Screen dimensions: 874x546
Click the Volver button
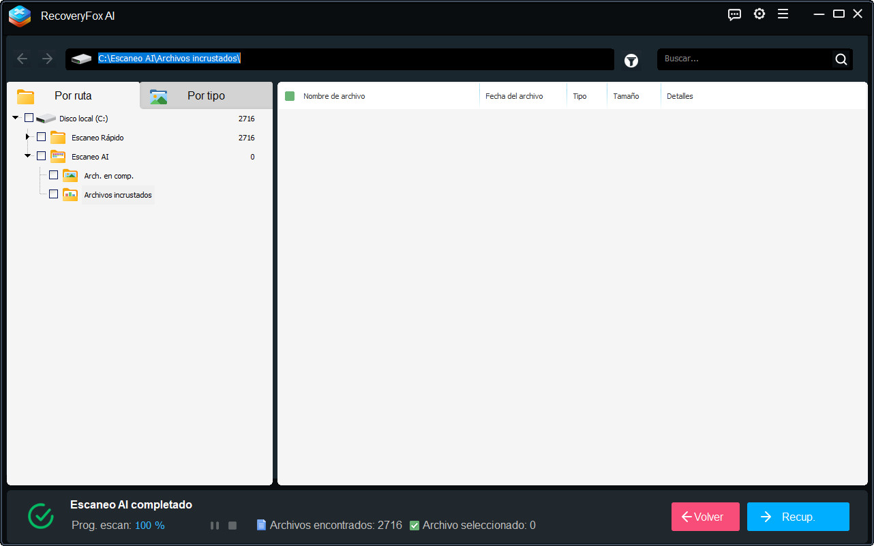(705, 517)
